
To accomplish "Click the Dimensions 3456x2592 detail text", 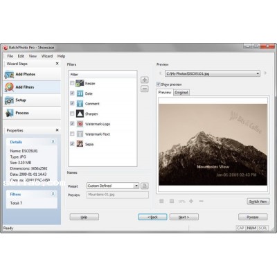I will (28, 168).
